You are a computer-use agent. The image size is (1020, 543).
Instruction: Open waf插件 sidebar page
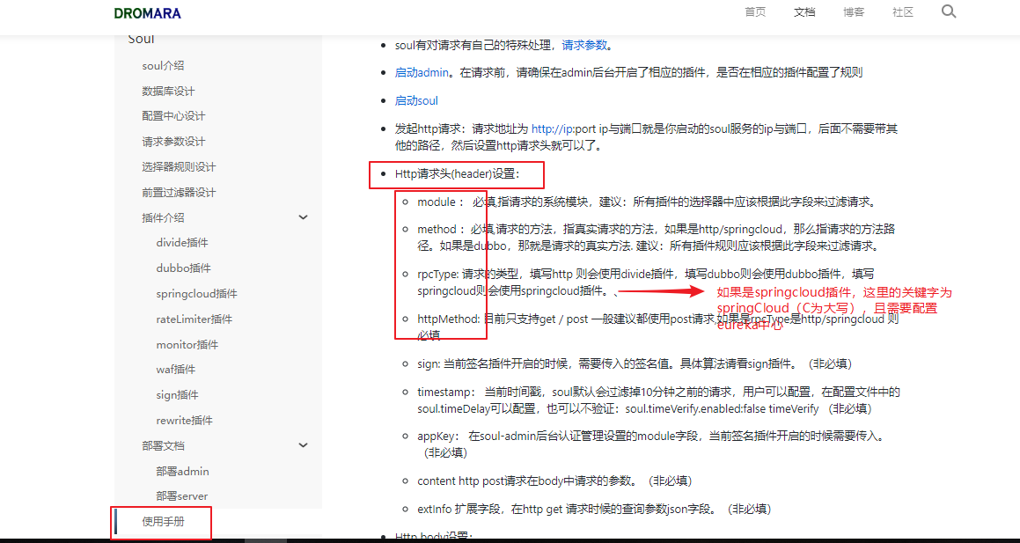176,370
